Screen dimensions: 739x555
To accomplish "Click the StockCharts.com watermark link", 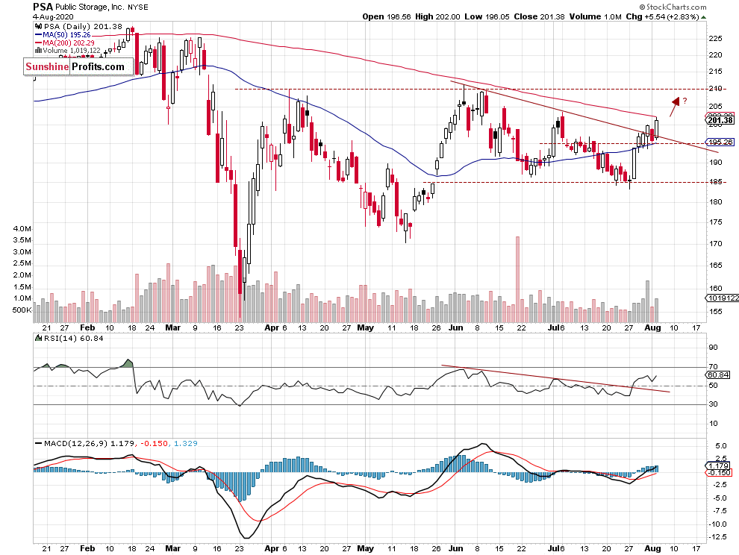I will (673, 7).
